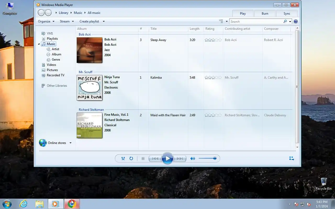Switch to the Play tab

[243, 14]
